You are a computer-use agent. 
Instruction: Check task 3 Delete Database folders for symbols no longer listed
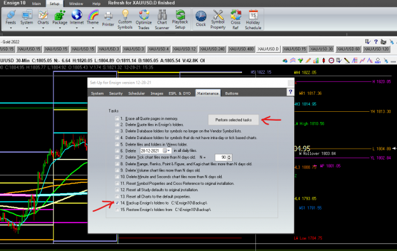click(x=117, y=131)
